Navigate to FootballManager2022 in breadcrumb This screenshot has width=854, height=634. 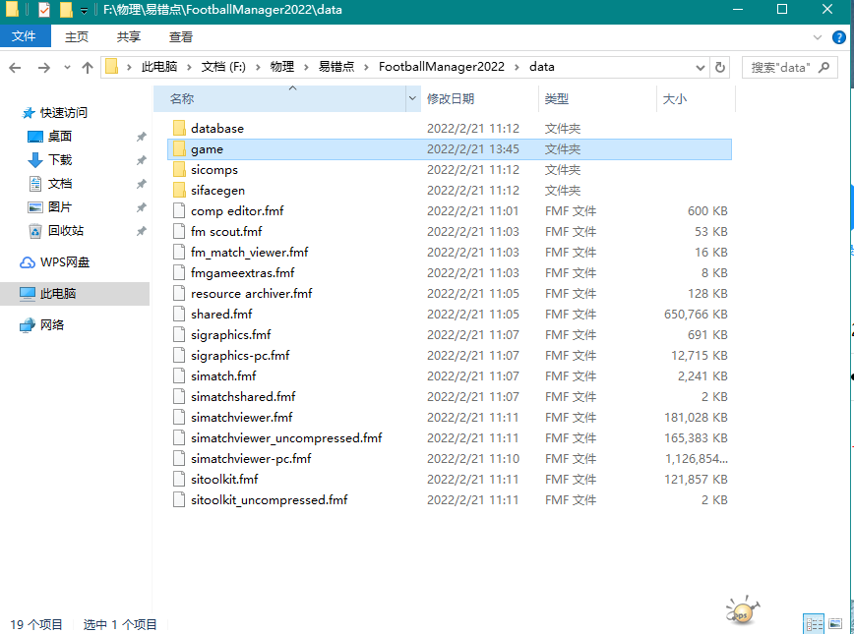[441, 67]
